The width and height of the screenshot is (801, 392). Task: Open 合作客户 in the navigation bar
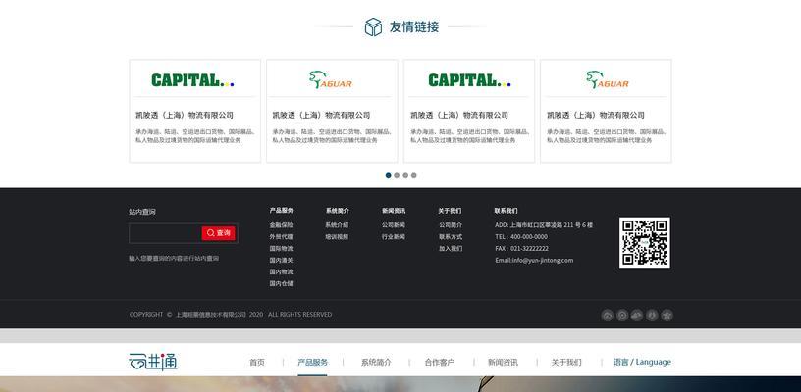point(440,362)
